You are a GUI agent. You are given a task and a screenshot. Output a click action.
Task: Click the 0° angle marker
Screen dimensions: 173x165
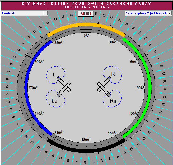click(x=86, y=36)
